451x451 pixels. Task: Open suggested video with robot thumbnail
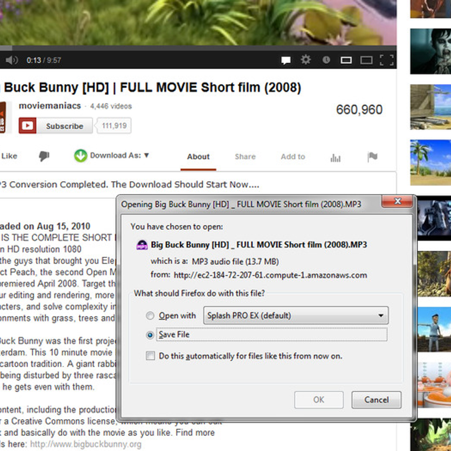pyautogui.click(x=434, y=218)
